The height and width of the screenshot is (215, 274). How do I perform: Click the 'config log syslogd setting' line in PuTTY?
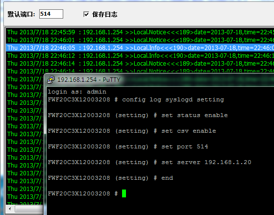(136, 100)
